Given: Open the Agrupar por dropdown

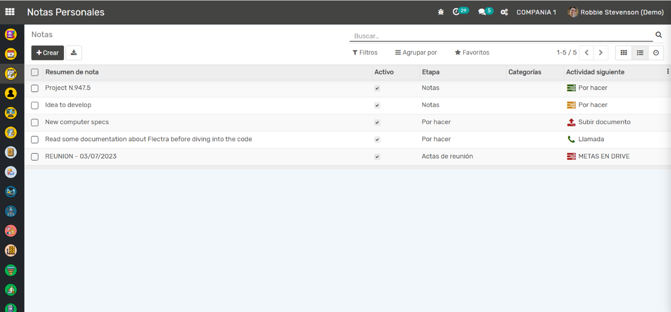Looking at the screenshot, I should [x=416, y=53].
